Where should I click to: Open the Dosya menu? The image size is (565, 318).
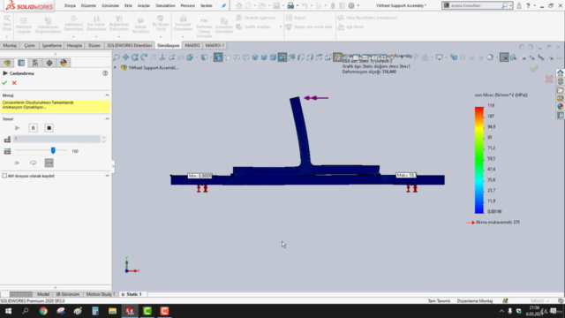[x=70, y=6]
